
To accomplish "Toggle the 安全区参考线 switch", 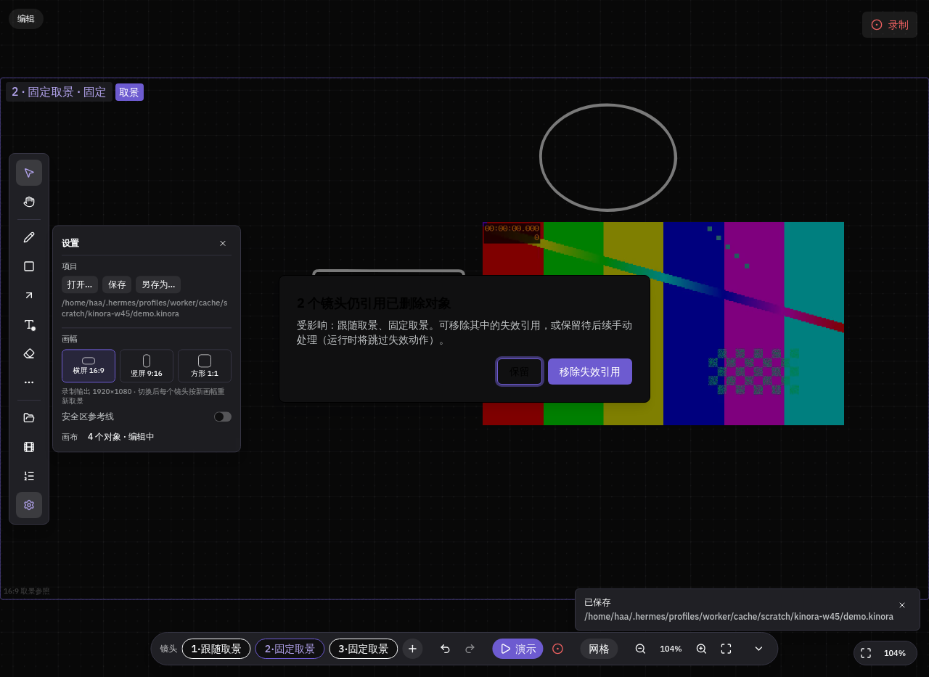I will (223, 417).
